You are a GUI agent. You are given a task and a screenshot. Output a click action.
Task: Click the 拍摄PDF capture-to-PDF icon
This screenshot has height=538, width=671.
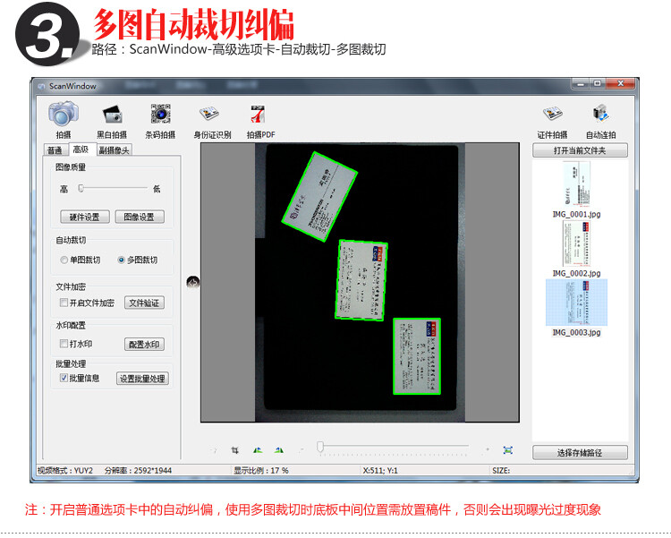click(x=259, y=115)
